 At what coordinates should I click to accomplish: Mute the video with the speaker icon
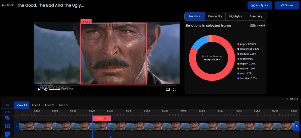pos(46,89)
